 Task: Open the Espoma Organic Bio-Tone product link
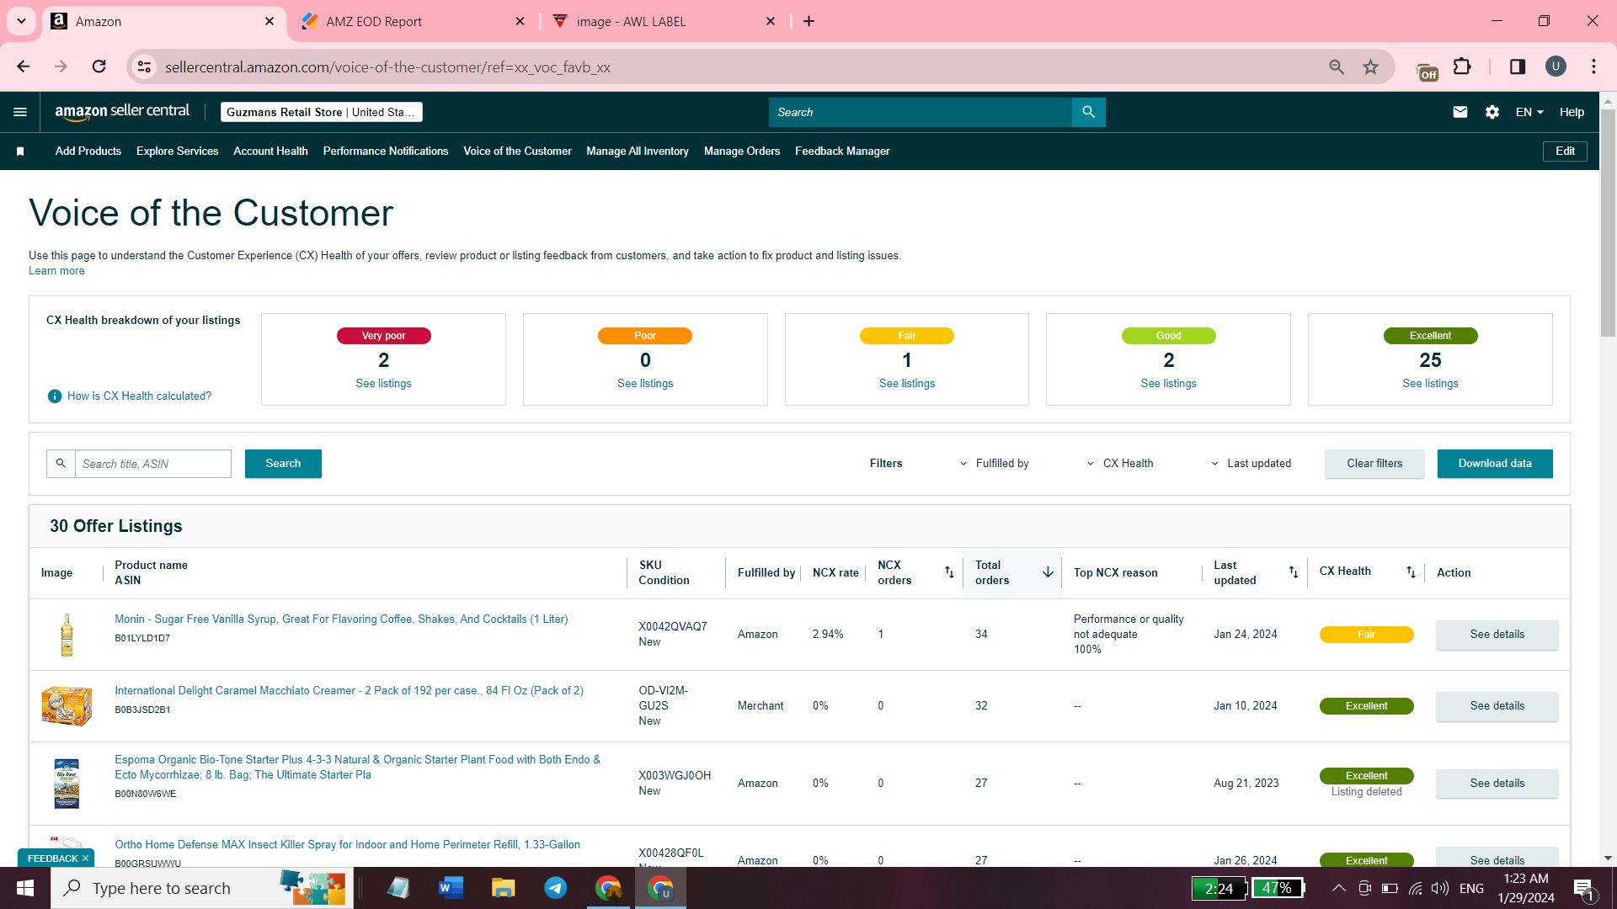pyautogui.click(x=358, y=768)
